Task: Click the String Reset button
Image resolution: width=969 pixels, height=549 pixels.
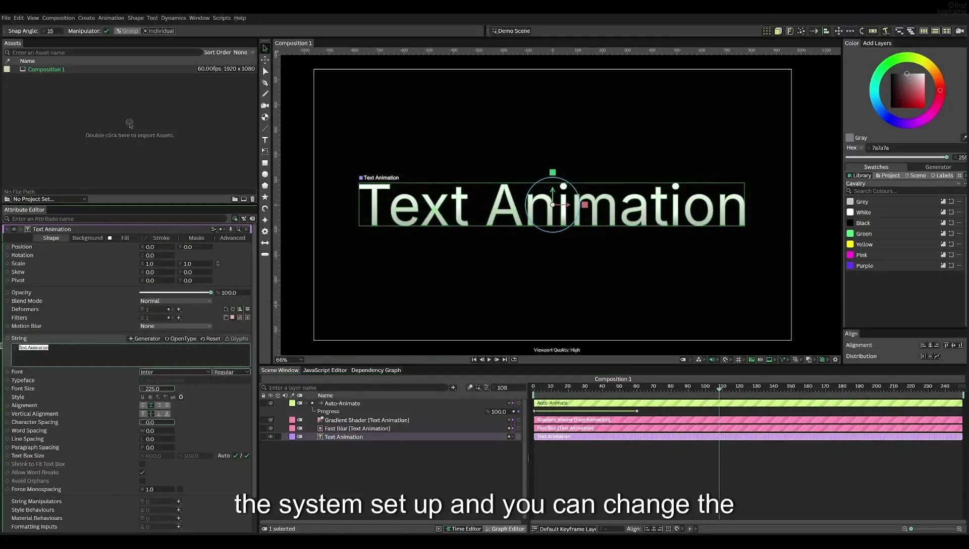Action: tap(210, 339)
